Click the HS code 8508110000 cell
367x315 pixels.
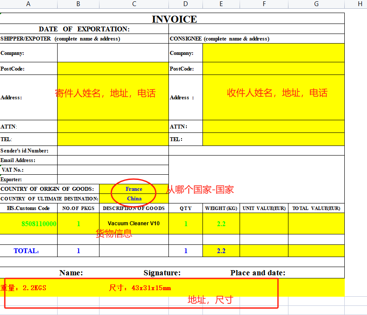[x=29, y=224]
